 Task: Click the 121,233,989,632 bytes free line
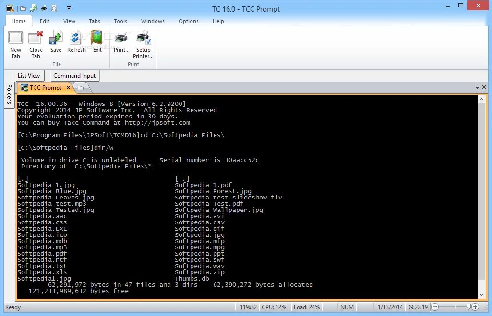(78, 291)
